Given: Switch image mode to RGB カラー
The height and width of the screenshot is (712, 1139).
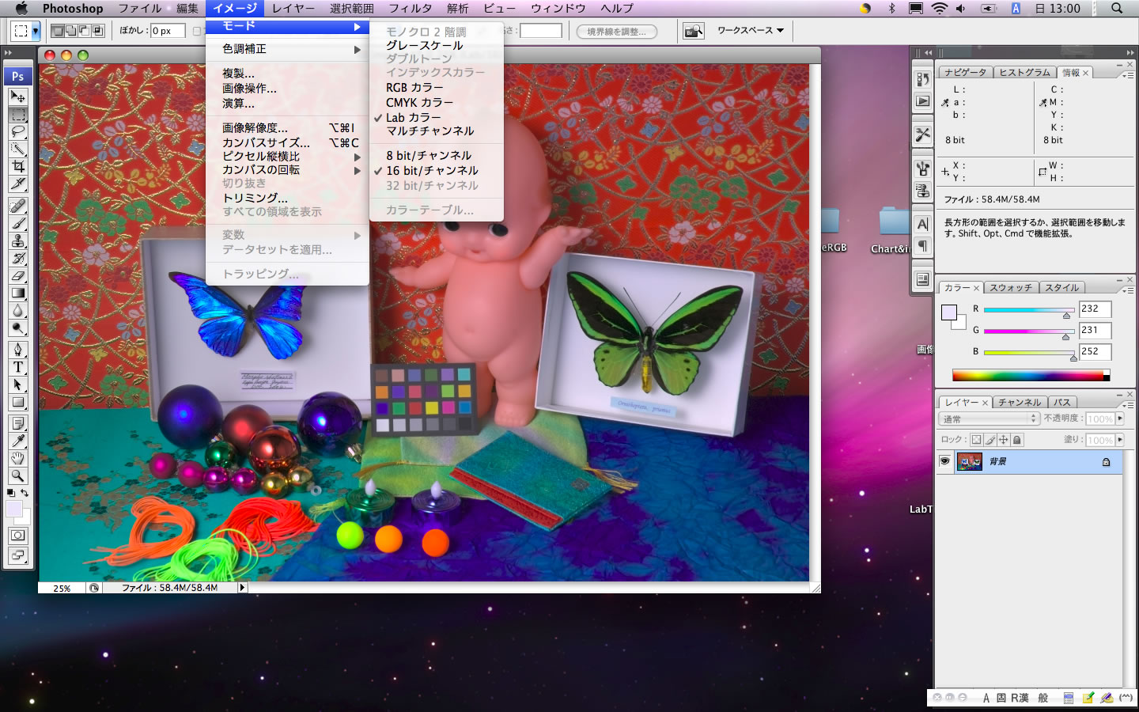Looking at the screenshot, I should [x=414, y=88].
